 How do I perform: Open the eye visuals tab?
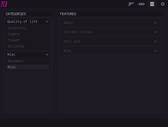pyautogui.click(x=142, y=4)
